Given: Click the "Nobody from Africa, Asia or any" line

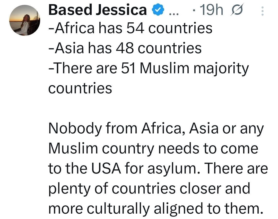Looking at the screenshot, I should point(156,129).
